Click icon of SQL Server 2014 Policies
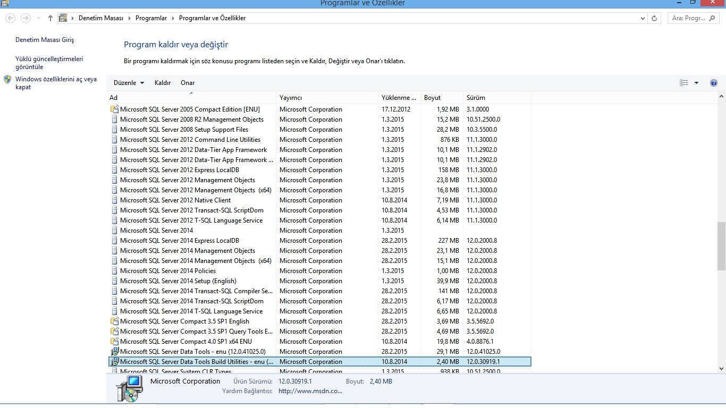The height and width of the screenshot is (408, 726). [114, 271]
